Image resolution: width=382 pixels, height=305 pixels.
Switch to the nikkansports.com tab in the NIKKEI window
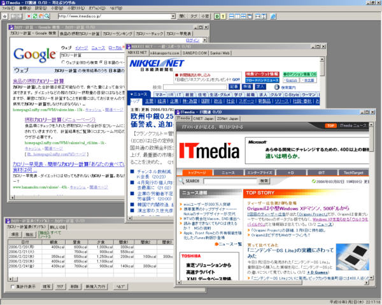165,53
